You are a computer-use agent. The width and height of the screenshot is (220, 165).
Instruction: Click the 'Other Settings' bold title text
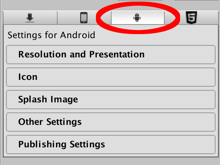tap(50, 122)
